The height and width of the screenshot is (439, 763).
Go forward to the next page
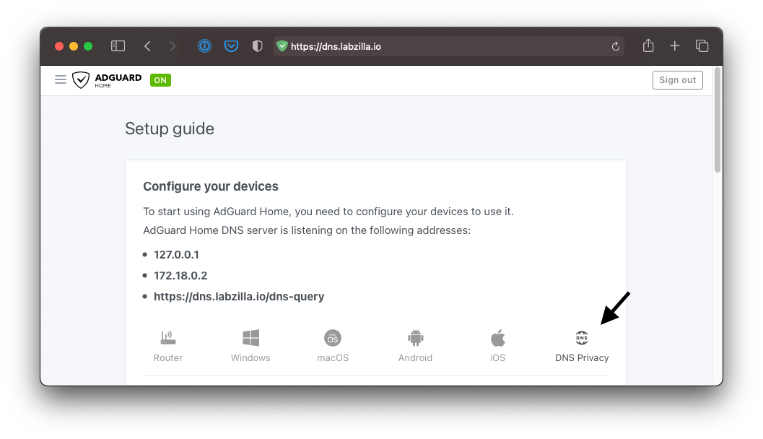(172, 46)
